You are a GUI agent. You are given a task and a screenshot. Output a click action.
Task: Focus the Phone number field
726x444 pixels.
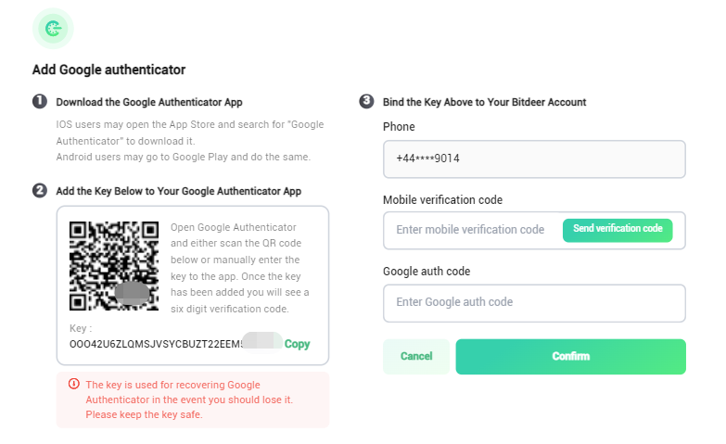pyautogui.click(x=534, y=159)
